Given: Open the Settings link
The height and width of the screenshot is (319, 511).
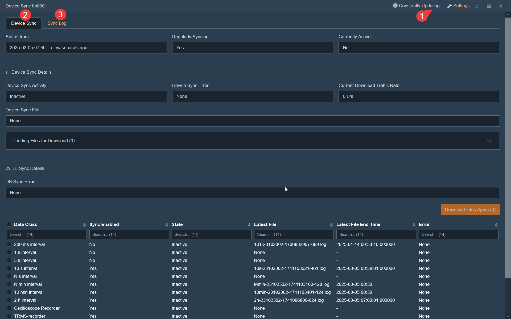Looking at the screenshot, I should (x=461, y=6).
